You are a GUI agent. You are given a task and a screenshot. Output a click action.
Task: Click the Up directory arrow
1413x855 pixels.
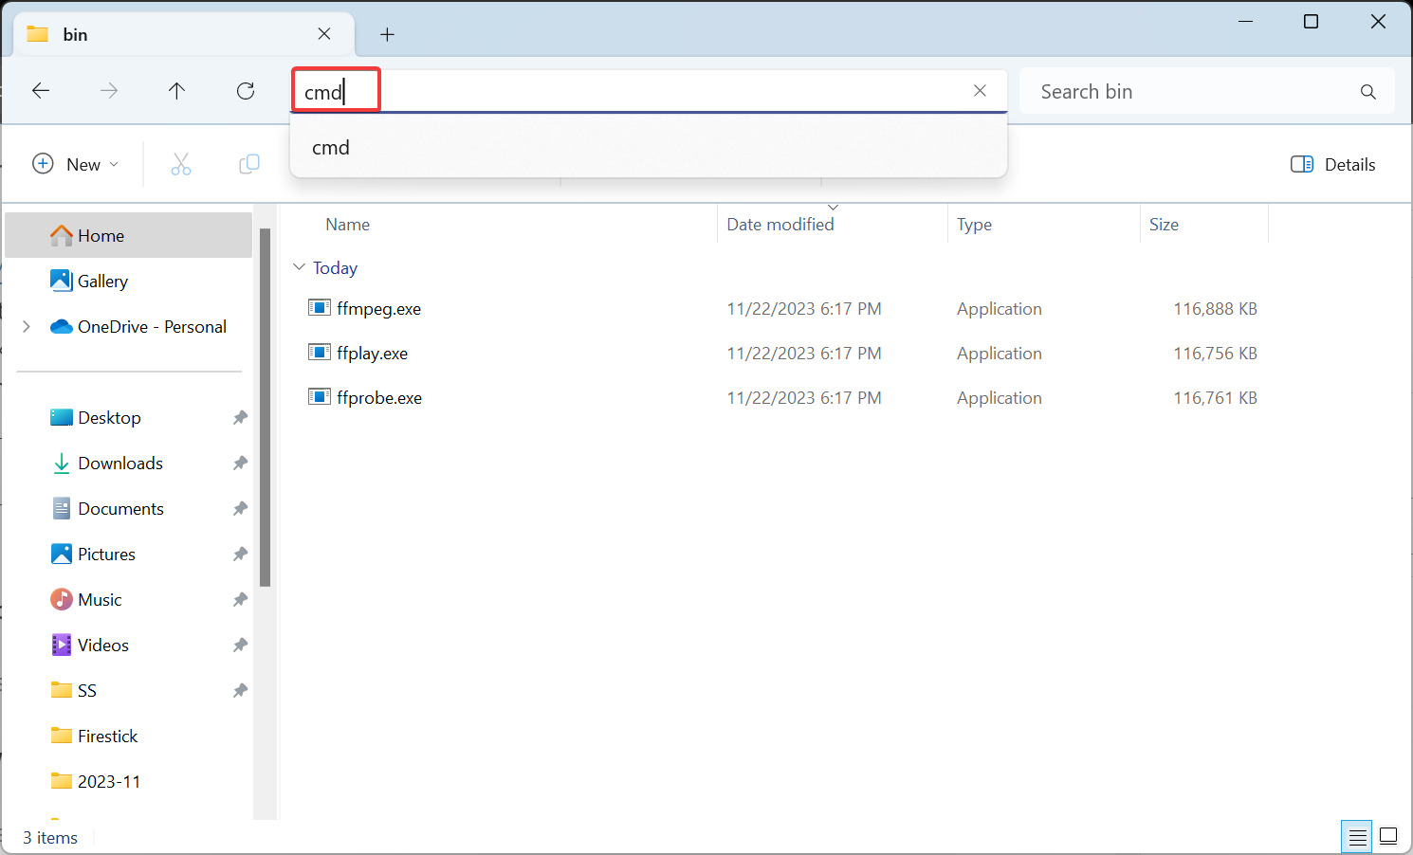[x=176, y=91]
